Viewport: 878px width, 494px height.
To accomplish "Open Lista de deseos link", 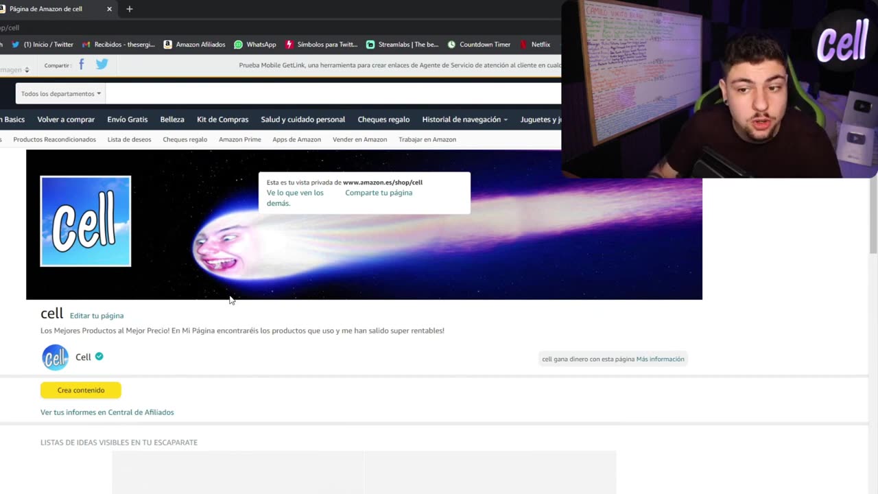I will click(129, 139).
